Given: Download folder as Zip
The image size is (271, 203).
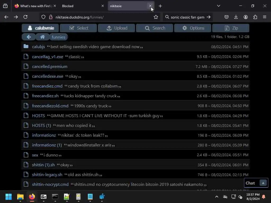Looking at the screenshot, I should [231, 28].
